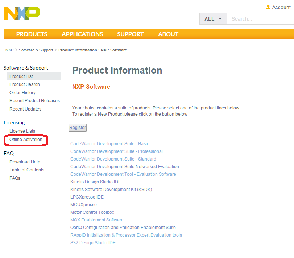Open RAppID Initialization & Processor Expert tools
This screenshot has height=258, width=294.
(126, 235)
